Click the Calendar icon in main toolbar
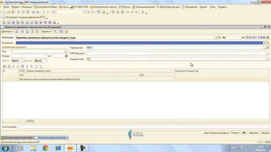 [x=118, y=12]
